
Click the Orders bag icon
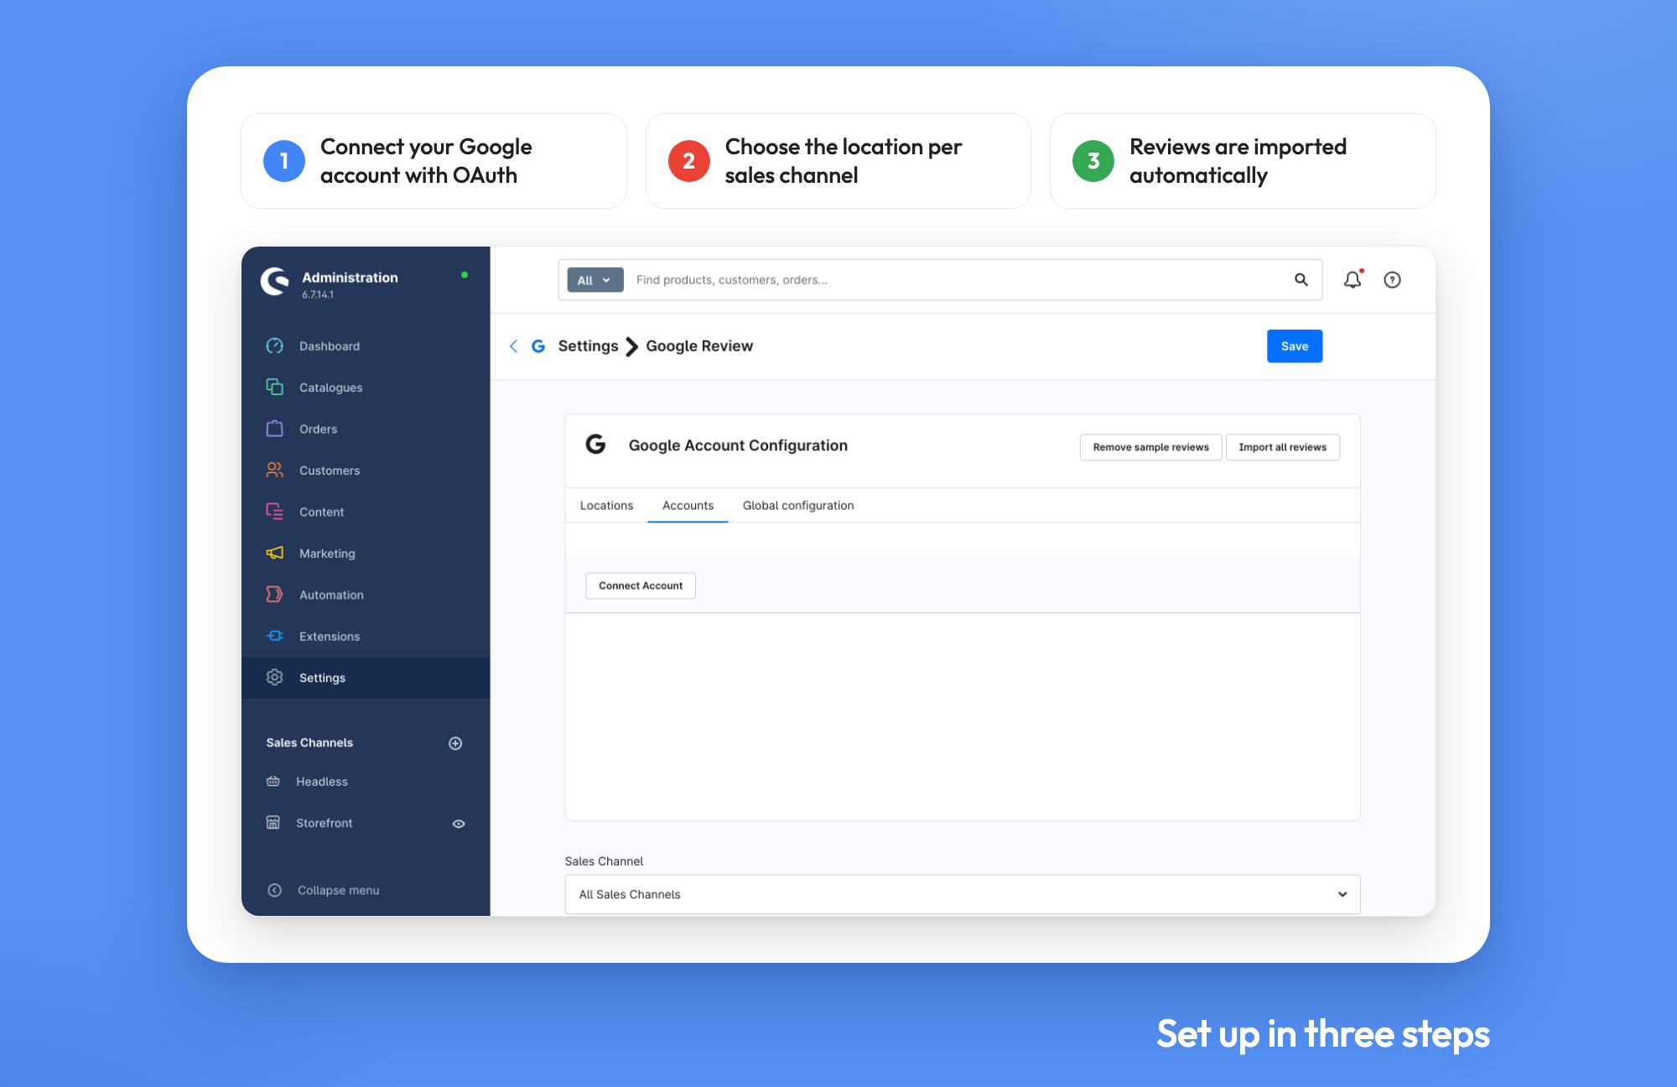(x=274, y=429)
